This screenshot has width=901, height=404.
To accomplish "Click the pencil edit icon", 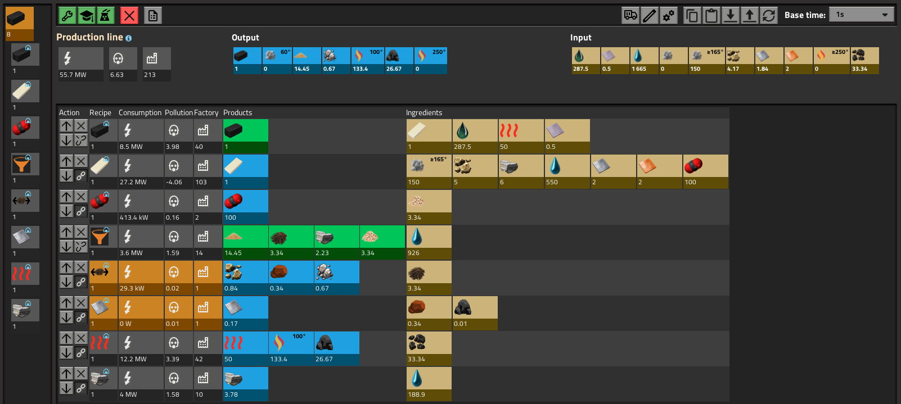I will 650,15.
